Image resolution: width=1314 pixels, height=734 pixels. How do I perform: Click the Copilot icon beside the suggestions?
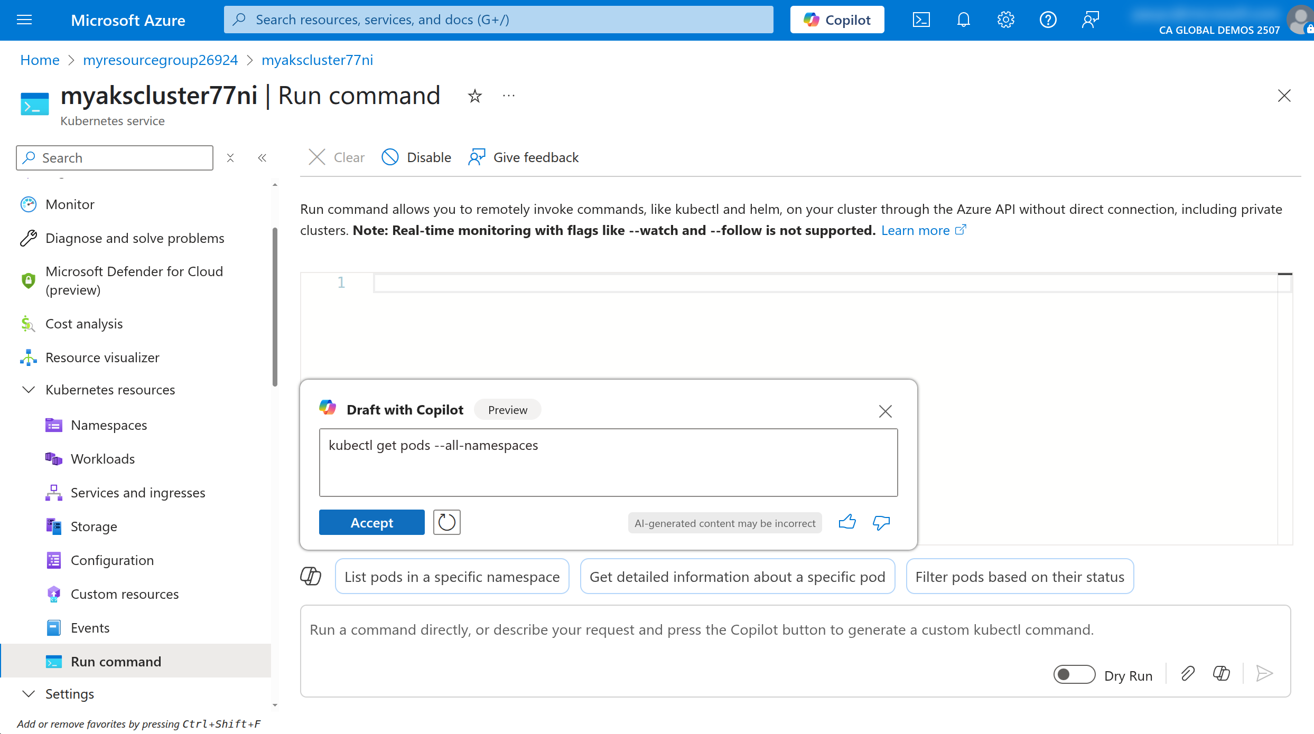311,576
